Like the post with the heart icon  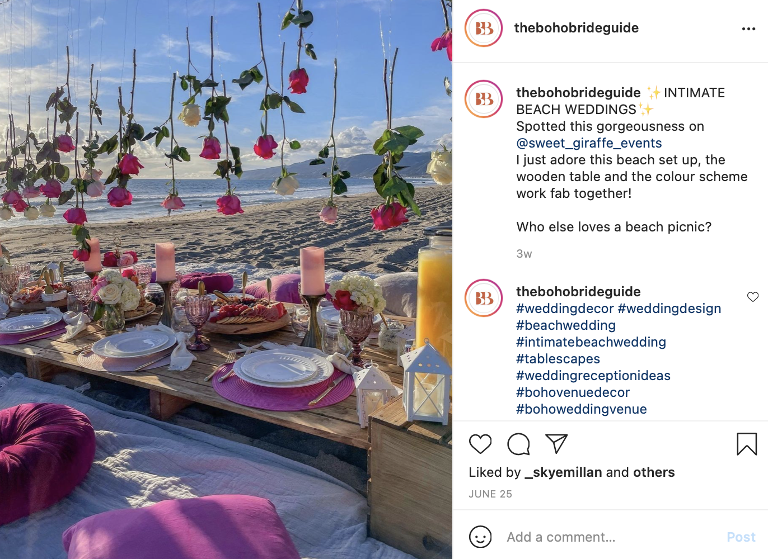point(480,444)
